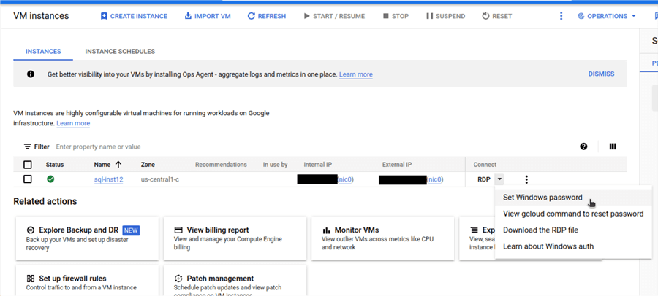
Task: Select Set Windows password menu item
Action: 542,198
